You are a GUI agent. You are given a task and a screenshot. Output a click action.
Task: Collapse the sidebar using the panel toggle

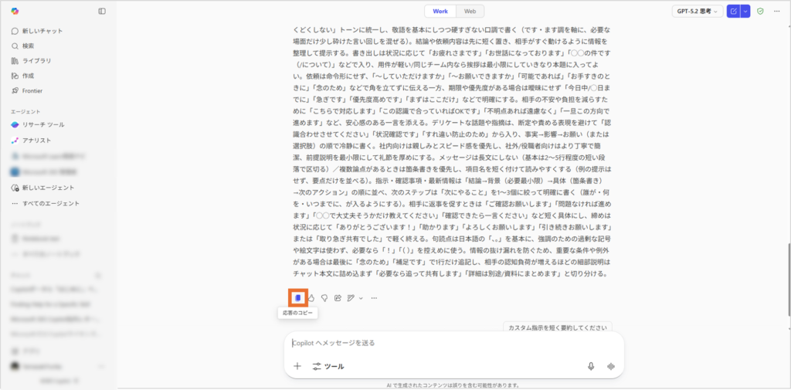pos(102,12)
